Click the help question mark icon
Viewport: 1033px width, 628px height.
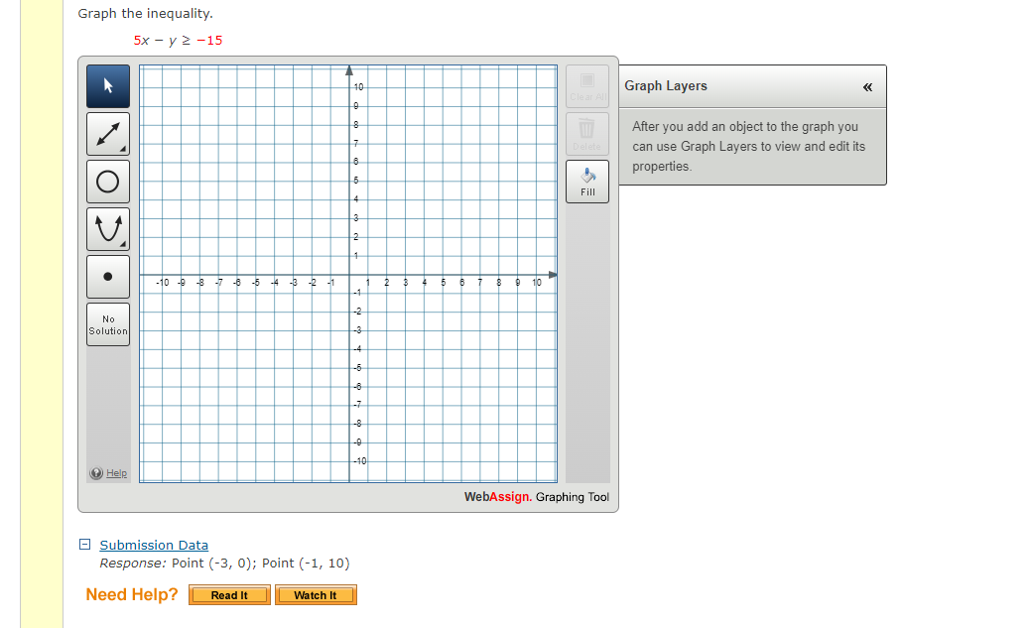(96, 473)
